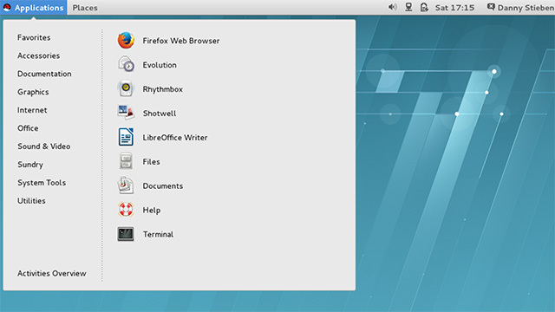Select the Utilities category
This screenshot has width=555, height=312.
pyautogui.click(x=31, y=200)
